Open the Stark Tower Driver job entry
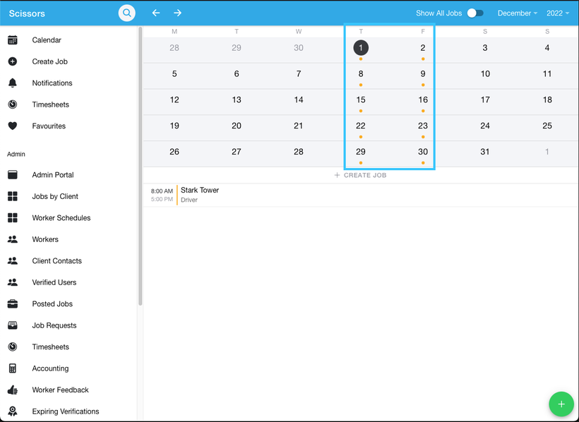579x422 pixels. [x=200, y=195]
